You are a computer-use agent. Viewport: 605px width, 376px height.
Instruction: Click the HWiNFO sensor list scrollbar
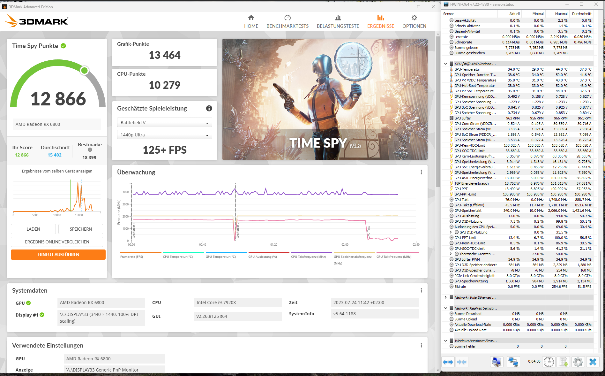[600, 300]
